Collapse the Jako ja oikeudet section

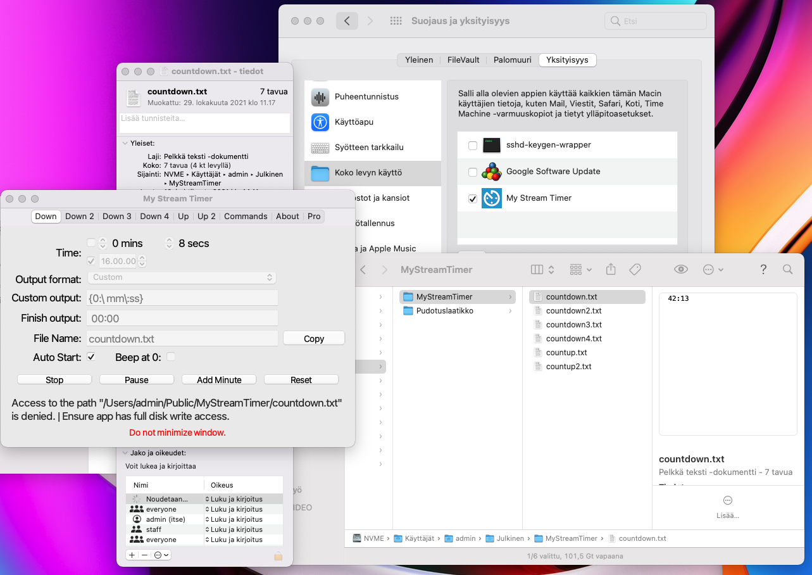126,453
